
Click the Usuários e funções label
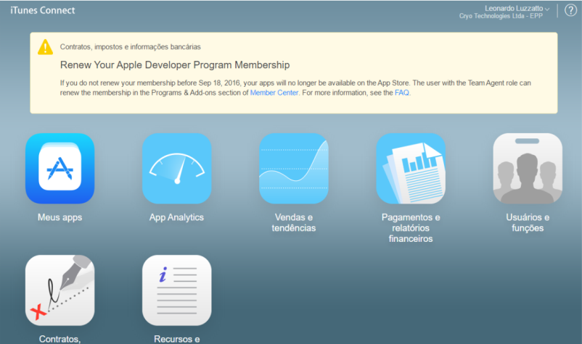tap(528, 222)
